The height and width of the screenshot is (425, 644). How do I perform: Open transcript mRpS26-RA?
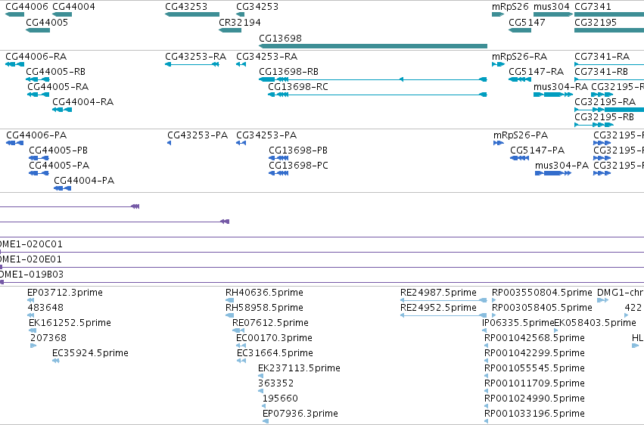pos(498,64)
